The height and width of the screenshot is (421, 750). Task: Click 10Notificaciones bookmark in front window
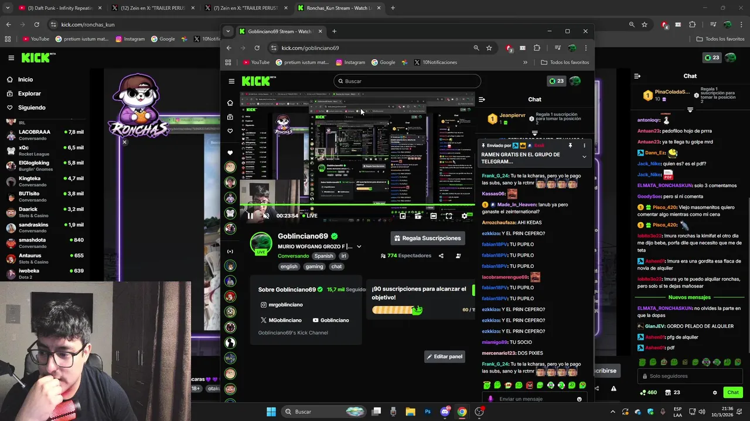[x=435, y=63]
